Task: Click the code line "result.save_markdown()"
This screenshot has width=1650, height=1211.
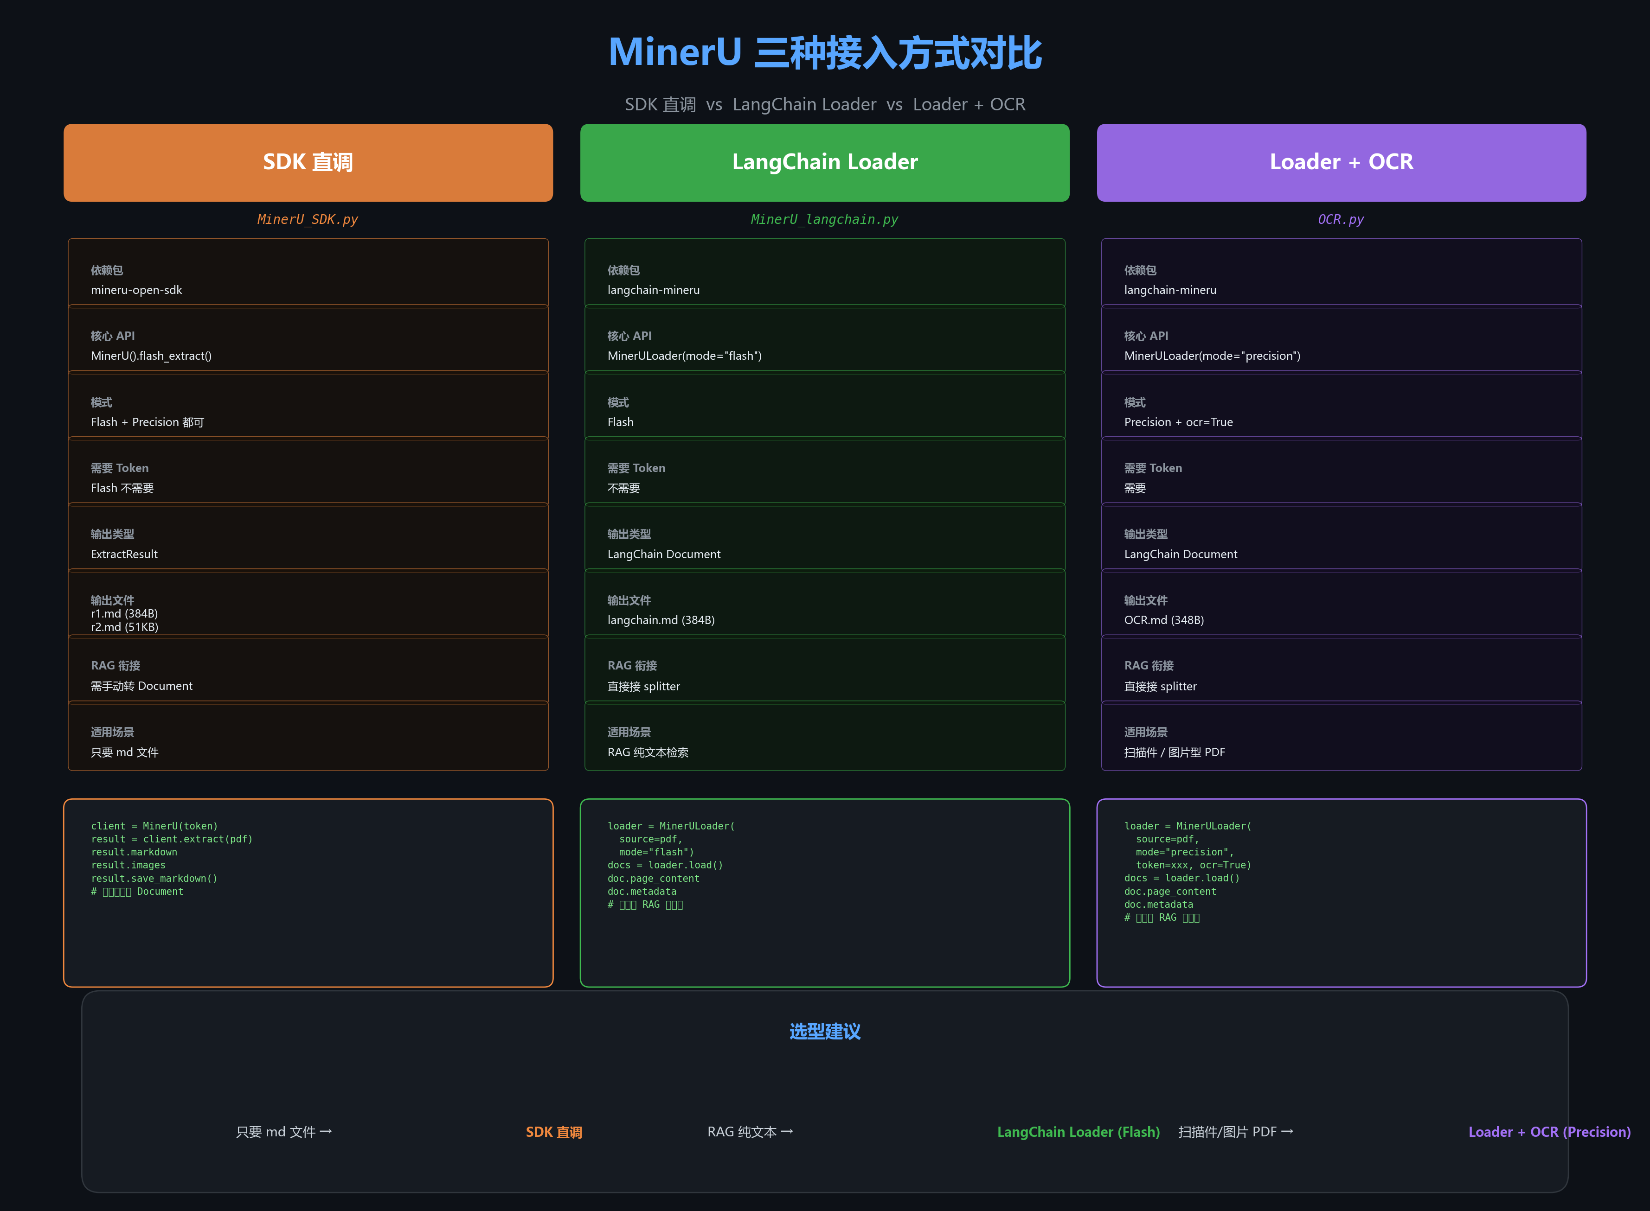Action: click(154, 879)
